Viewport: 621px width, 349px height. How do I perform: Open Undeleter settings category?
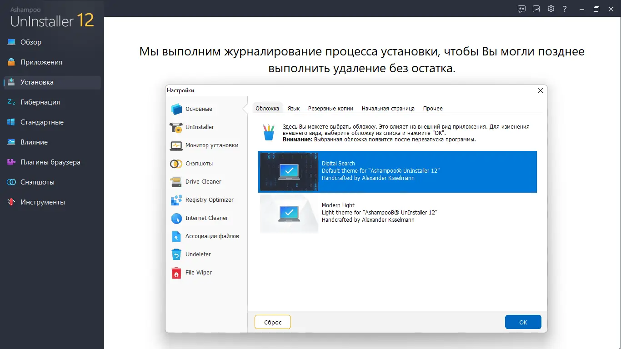click(x=207, y=254)
